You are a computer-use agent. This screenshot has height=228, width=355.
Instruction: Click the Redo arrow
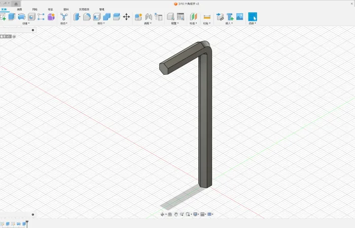point(5,4)
